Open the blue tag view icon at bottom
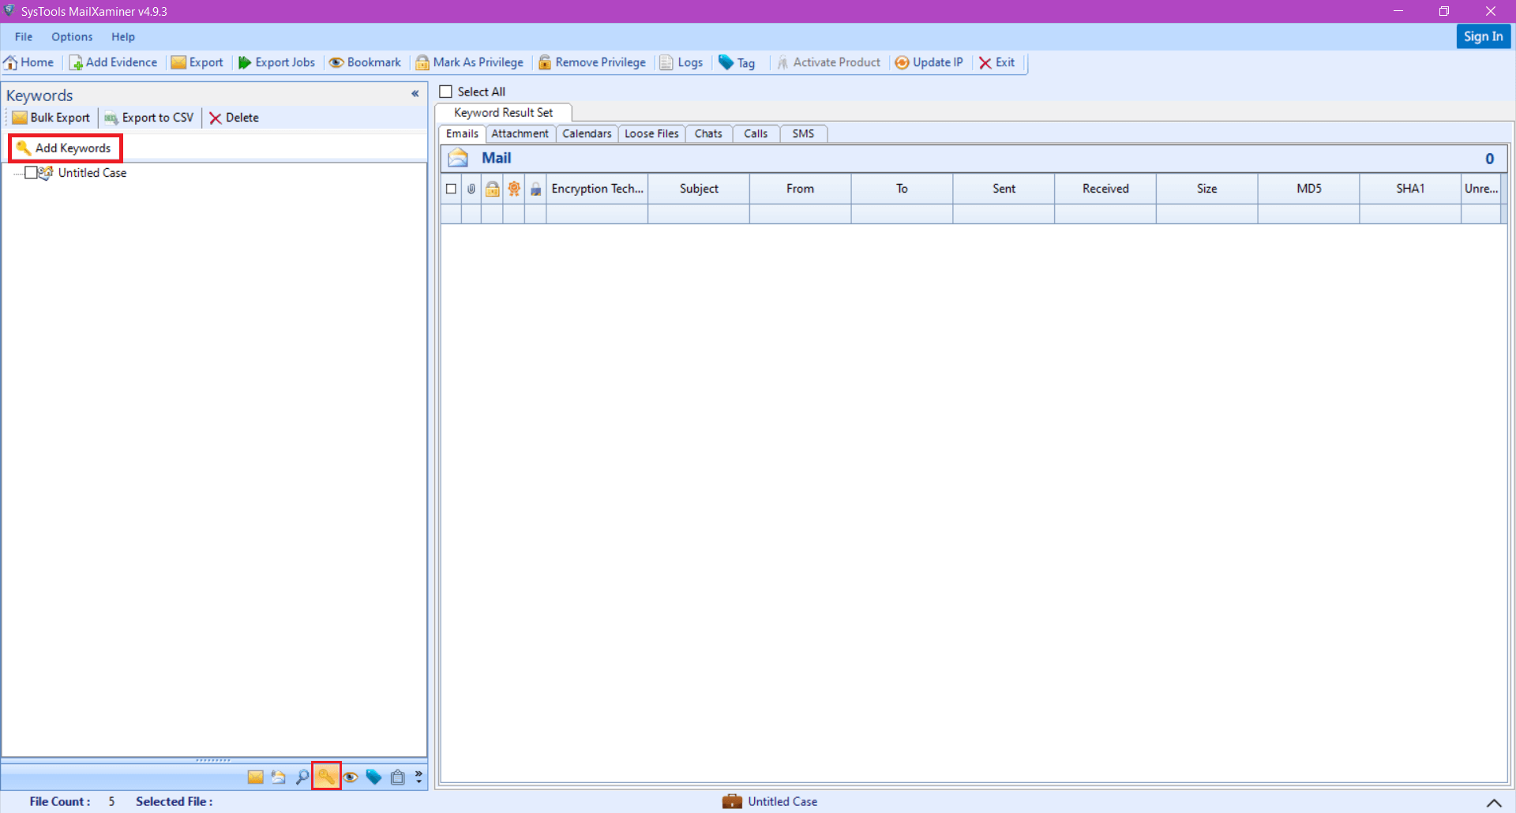 point(374,777)
